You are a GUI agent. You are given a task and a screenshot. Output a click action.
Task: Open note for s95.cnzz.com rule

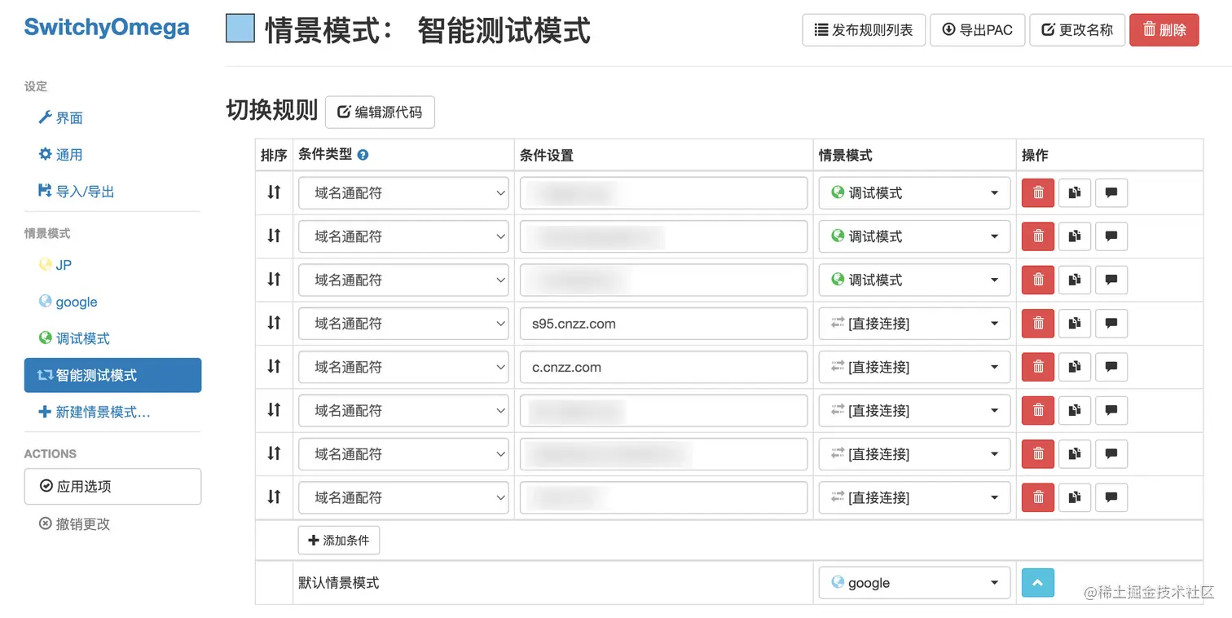(x=1111, y=324)
